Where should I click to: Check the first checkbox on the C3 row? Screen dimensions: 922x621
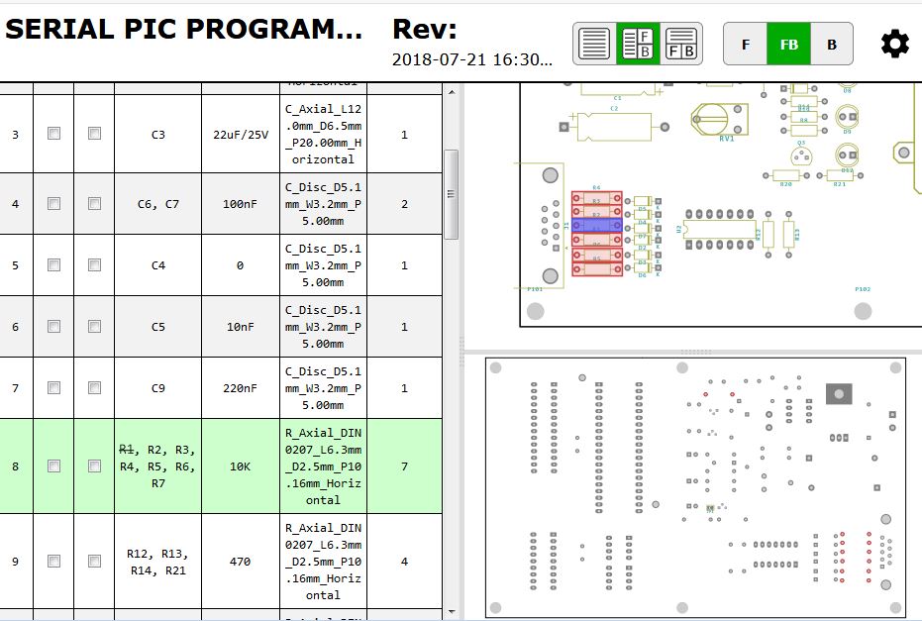point(52,133)
